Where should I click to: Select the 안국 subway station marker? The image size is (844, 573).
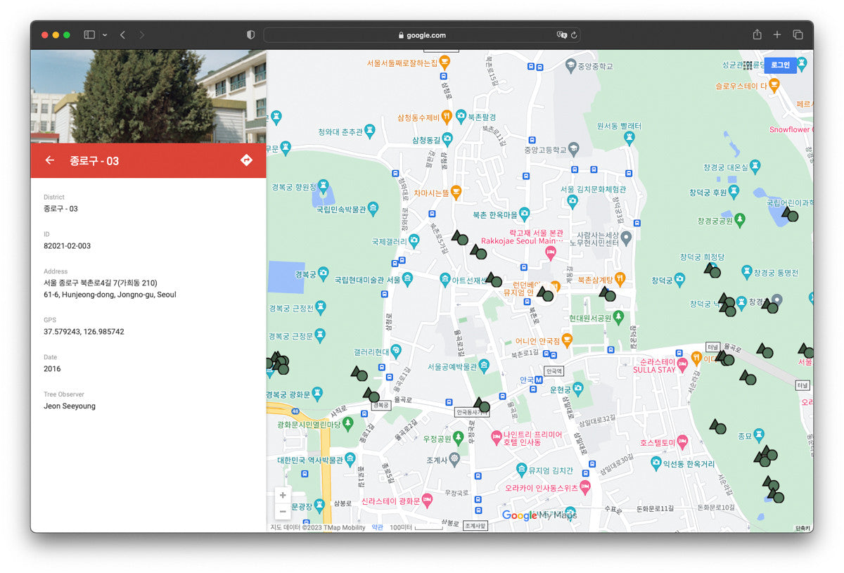click(539, 380)
